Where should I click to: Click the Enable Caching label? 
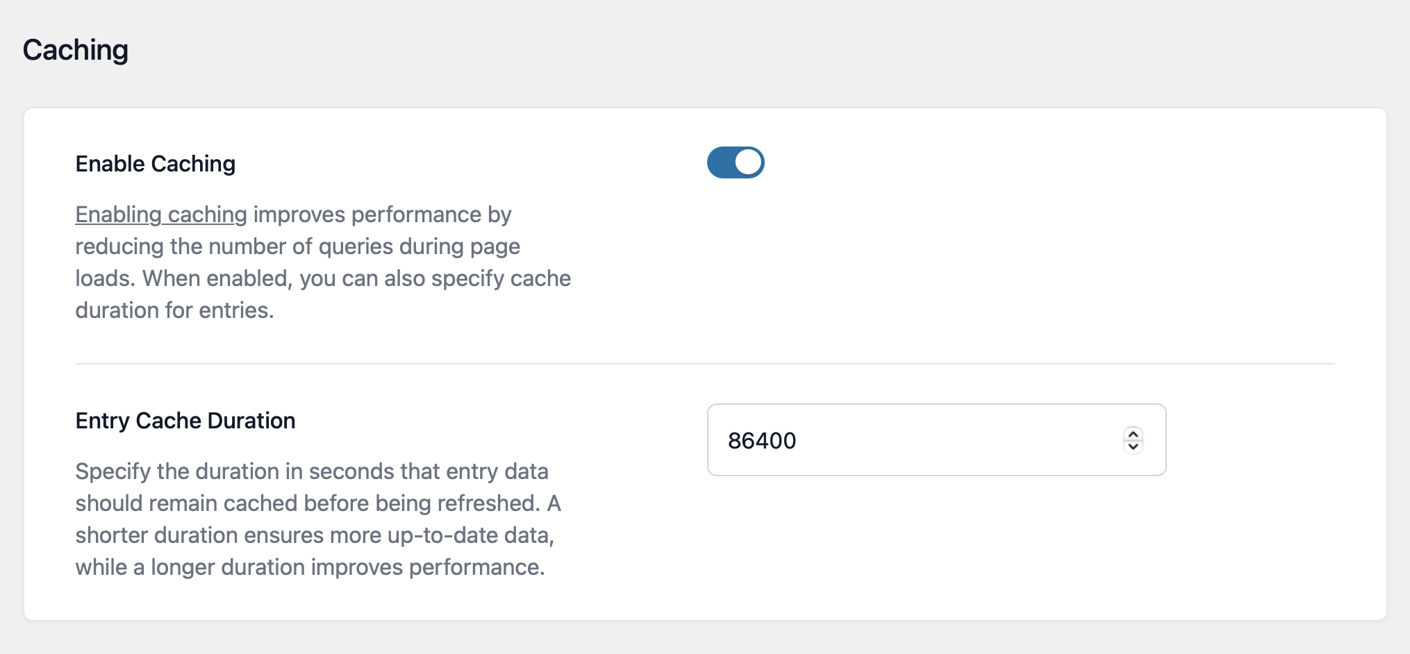click(155, 164)
